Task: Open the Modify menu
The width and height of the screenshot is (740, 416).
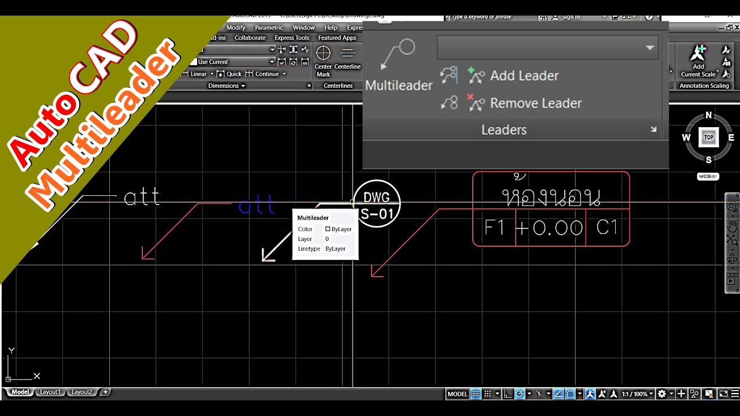Action: 236,28
